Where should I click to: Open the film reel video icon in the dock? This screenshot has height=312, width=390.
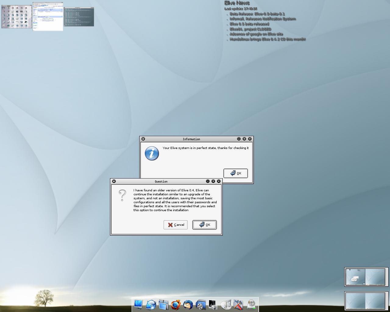point(201,304)
